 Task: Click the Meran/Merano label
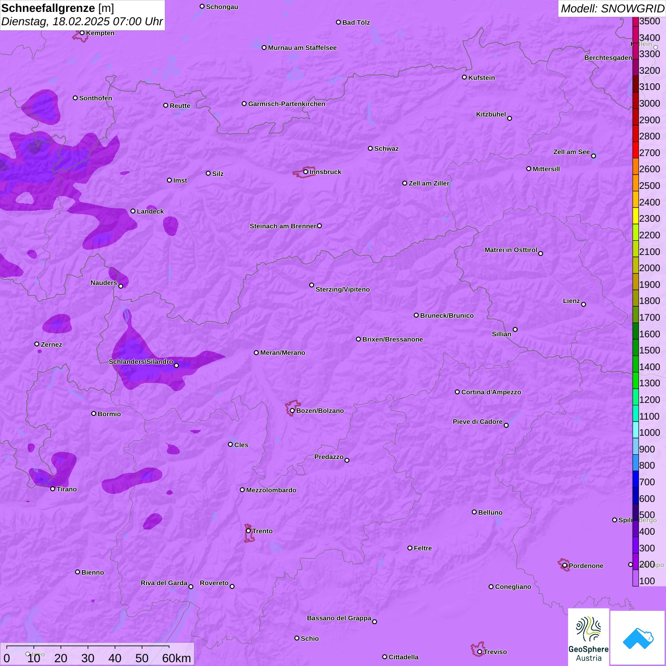[283, 353]
